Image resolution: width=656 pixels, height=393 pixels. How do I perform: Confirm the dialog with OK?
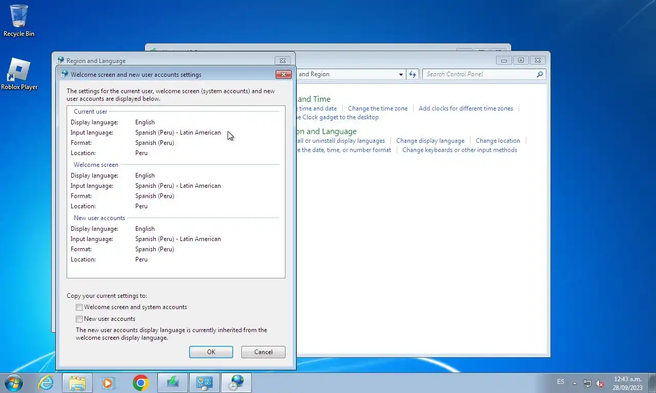(x=211, y=352)
